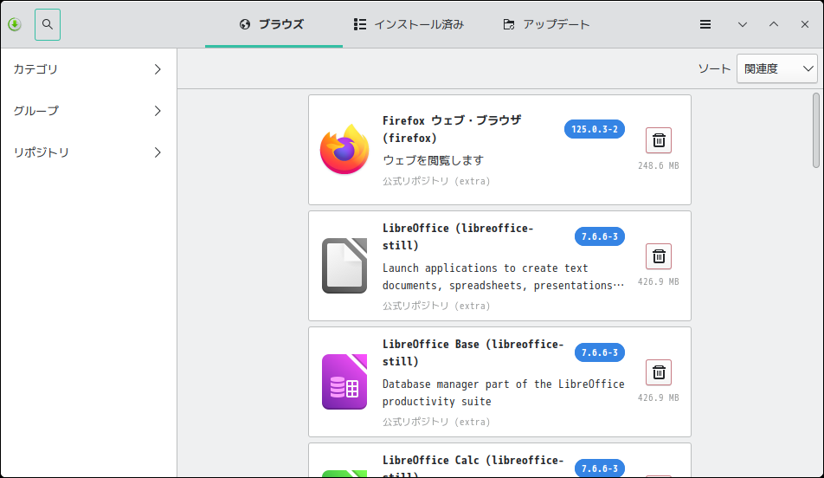Close the window with X icon
Screen dimensions: 824x478
pos(805,24)
